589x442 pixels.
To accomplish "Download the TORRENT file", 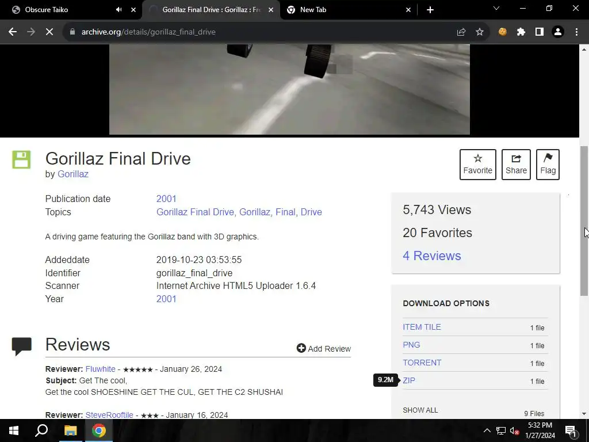I will [x=422, y=363].
